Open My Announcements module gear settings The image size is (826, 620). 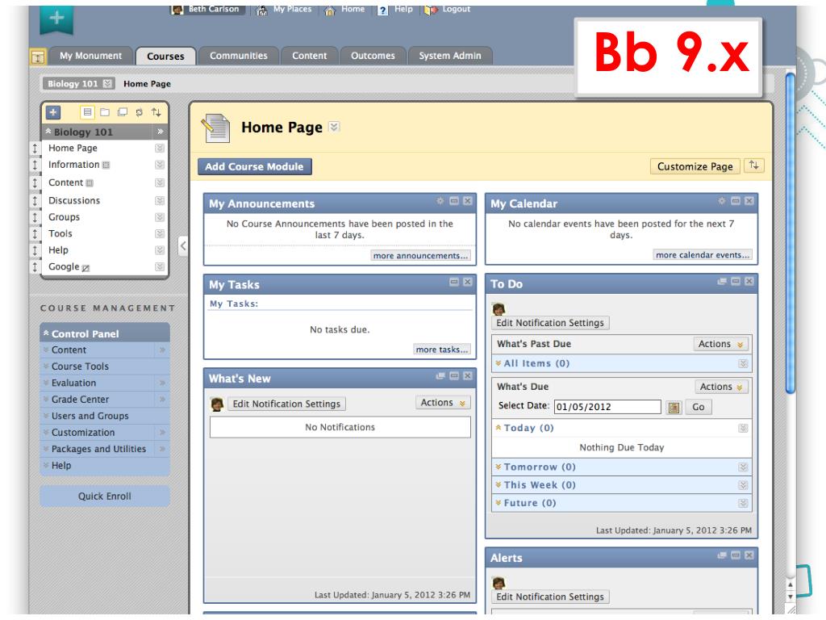pos(440,201)
